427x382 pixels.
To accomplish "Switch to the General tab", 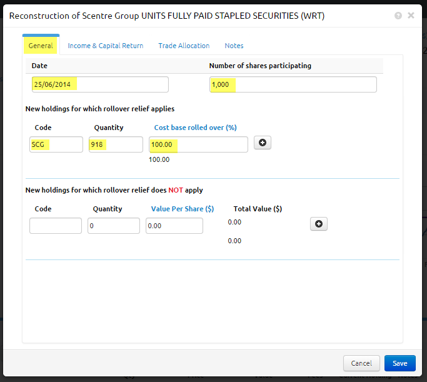I will pos(41,46).
